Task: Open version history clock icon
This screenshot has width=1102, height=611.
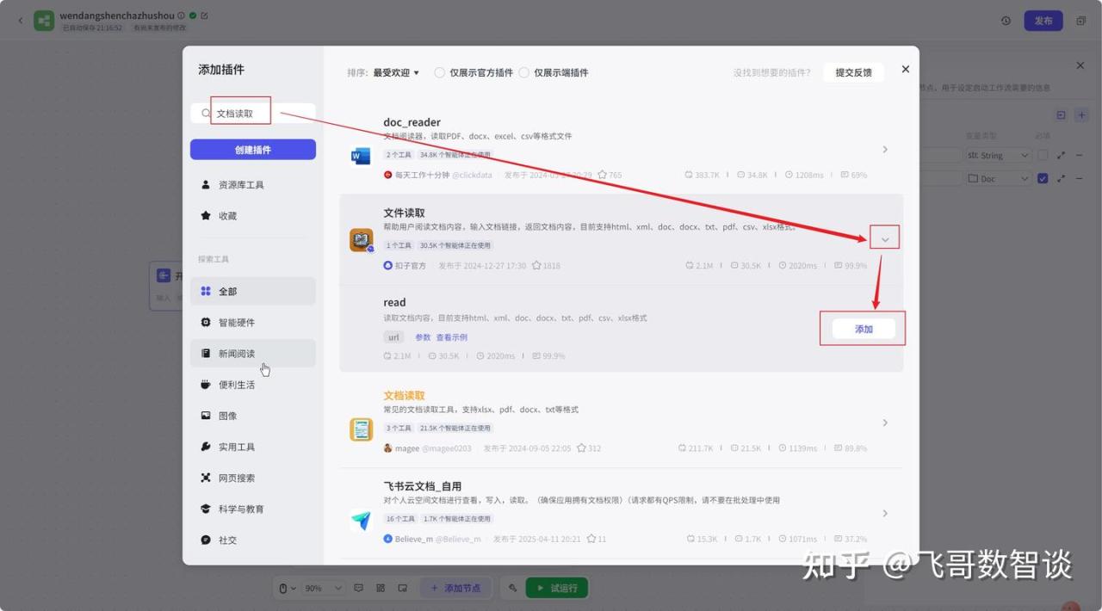Action: click(1006, 21)
